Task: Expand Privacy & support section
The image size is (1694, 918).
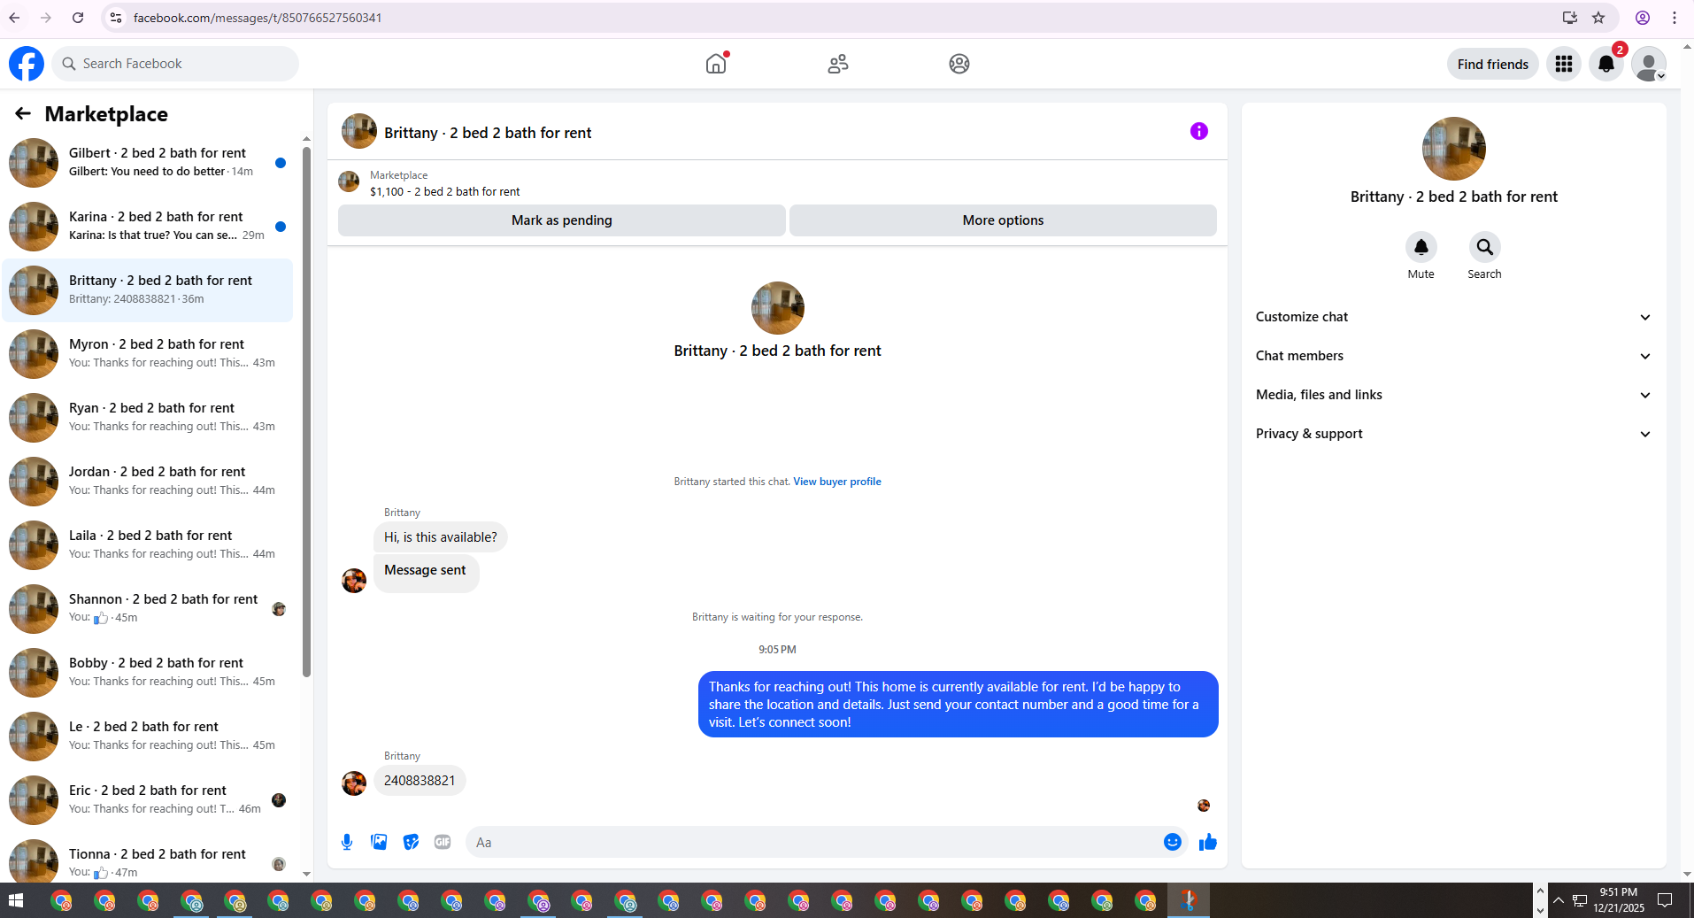Action: (x=1453, y=434)
